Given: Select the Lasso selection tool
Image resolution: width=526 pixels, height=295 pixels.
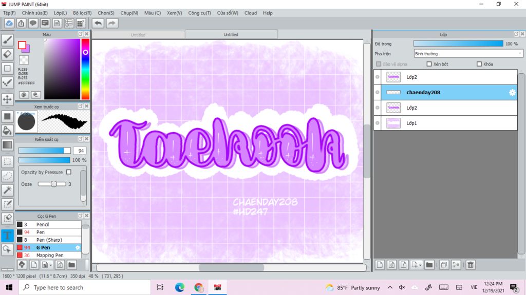Looking at the screenshot, I should point(7,176).
